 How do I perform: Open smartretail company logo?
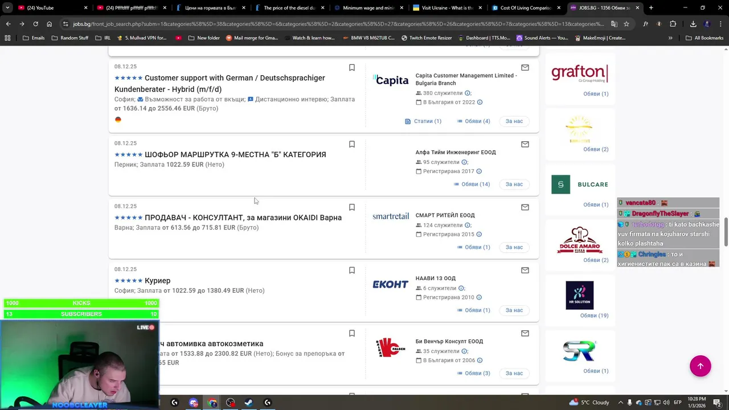pyautogui.click(x=391, y=216)
